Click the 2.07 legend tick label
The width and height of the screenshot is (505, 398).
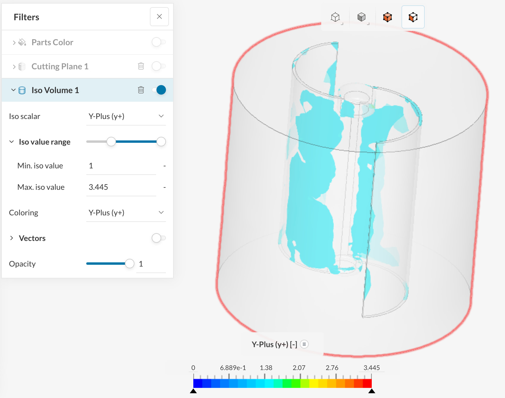299,368
